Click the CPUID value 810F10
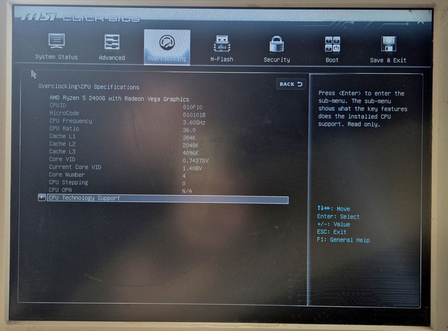Image resolution: width=448 pixels, height=331 pixels. tap(193, 107)
